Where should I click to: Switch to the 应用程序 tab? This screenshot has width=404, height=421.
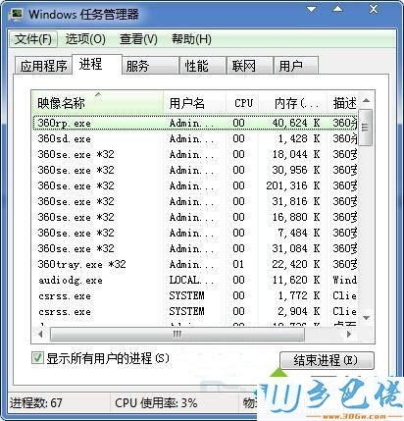(43, 66)
